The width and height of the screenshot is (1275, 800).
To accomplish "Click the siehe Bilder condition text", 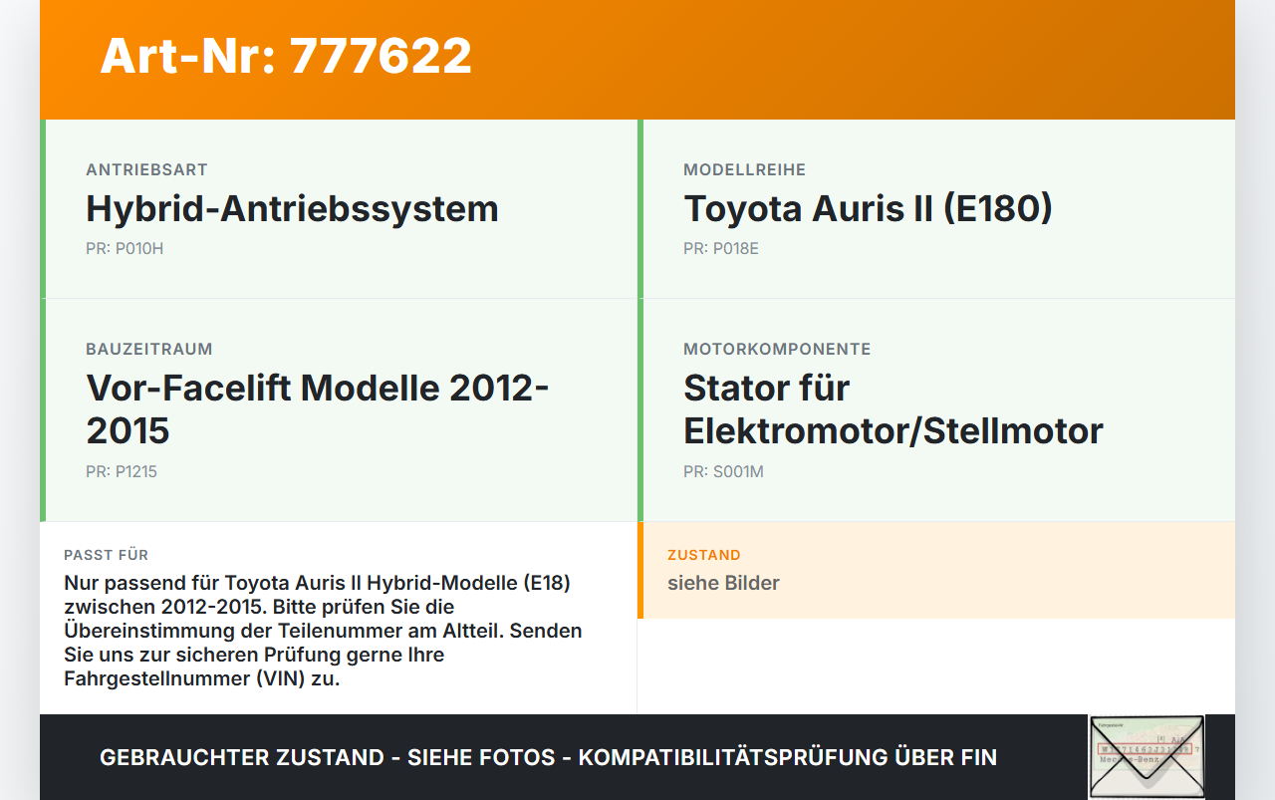I will tap(723, 583).
